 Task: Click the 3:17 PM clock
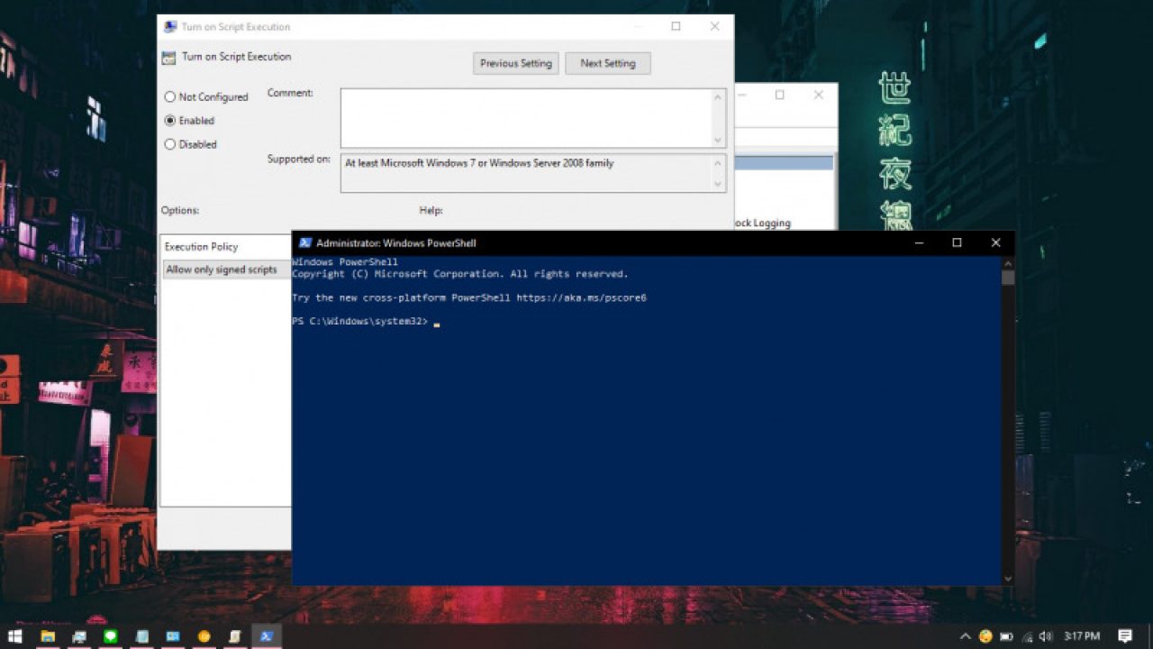[x=1082, y=636]
